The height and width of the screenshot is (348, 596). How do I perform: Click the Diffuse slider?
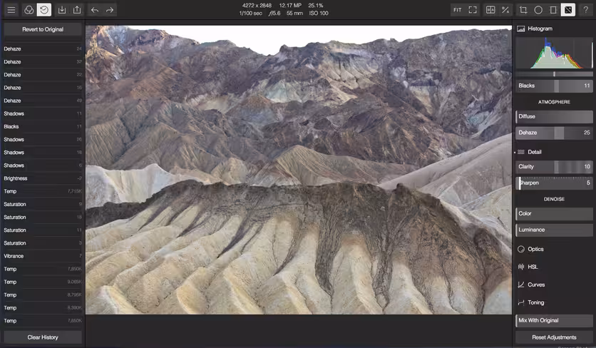(554, 116)
